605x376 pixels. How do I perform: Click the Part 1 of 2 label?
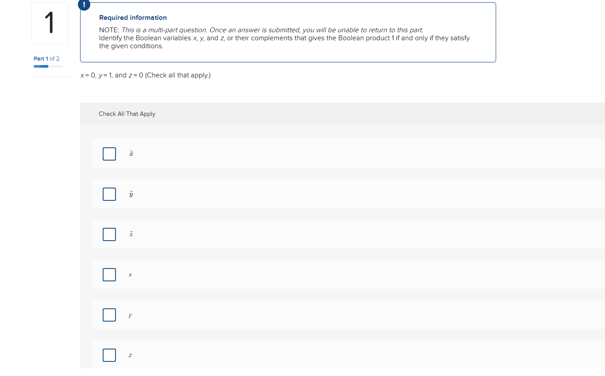(46, 58)
